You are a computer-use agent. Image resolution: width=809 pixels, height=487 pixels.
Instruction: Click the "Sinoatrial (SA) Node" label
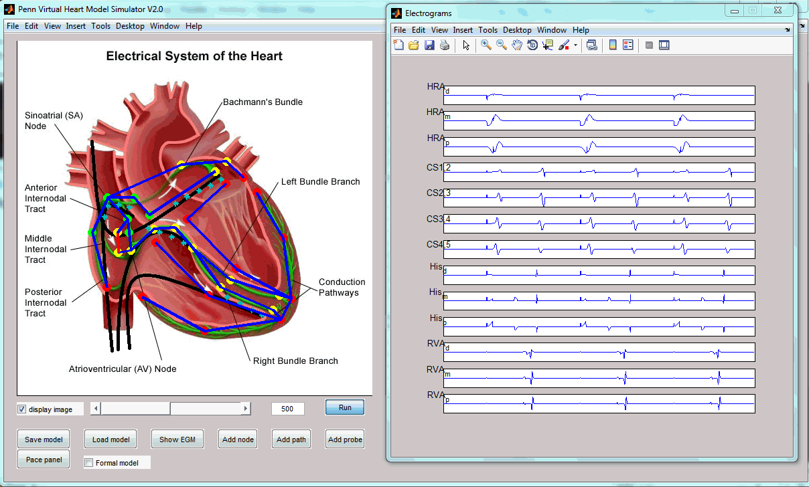tap(54, 121)
